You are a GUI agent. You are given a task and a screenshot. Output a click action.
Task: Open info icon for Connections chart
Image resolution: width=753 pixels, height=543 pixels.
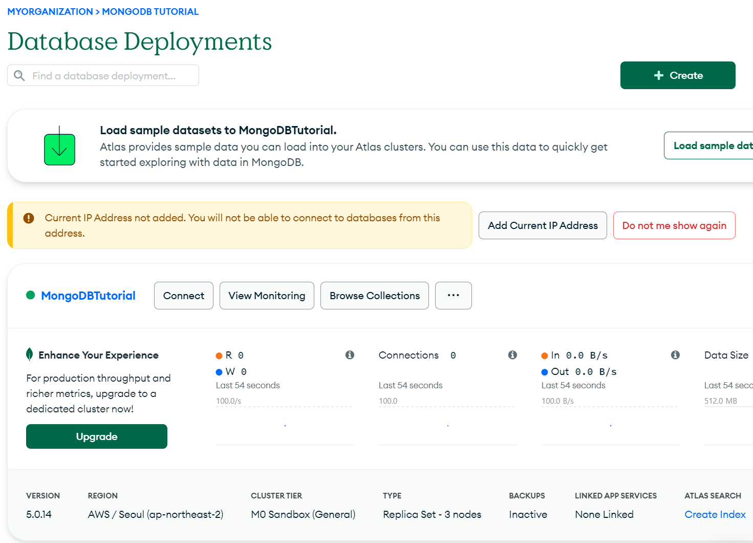pos(512,355)
